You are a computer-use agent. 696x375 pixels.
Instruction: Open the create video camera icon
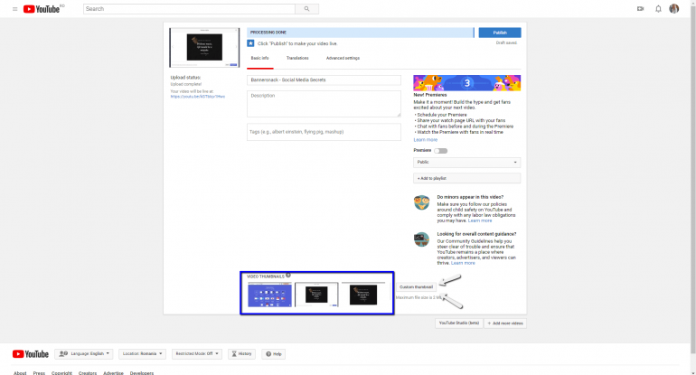pos(640,9)
